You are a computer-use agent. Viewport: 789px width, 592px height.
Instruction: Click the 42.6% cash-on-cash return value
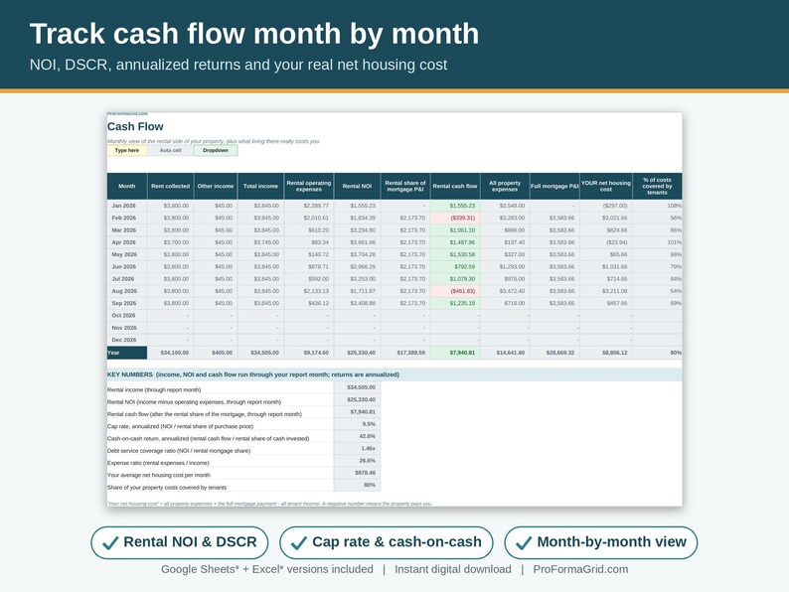358,437
